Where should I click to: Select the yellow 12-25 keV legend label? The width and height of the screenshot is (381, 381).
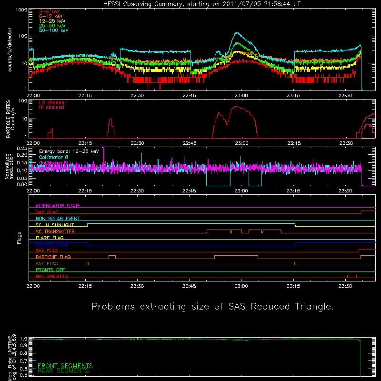[52, 21]
